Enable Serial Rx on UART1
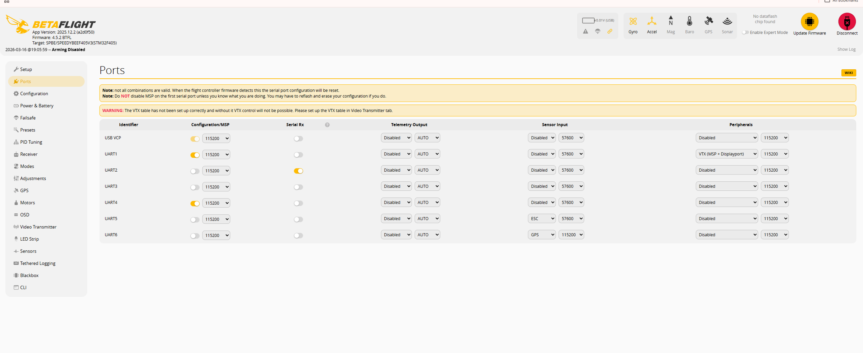This screenshot has width=863, height=353. 298,155
